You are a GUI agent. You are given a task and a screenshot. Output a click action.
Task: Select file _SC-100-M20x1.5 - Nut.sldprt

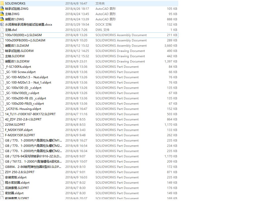click(26, 77)
